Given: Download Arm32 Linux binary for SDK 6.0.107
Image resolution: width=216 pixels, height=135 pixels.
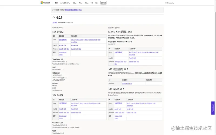Looking at the screenshot, I should tap(73, 103).
